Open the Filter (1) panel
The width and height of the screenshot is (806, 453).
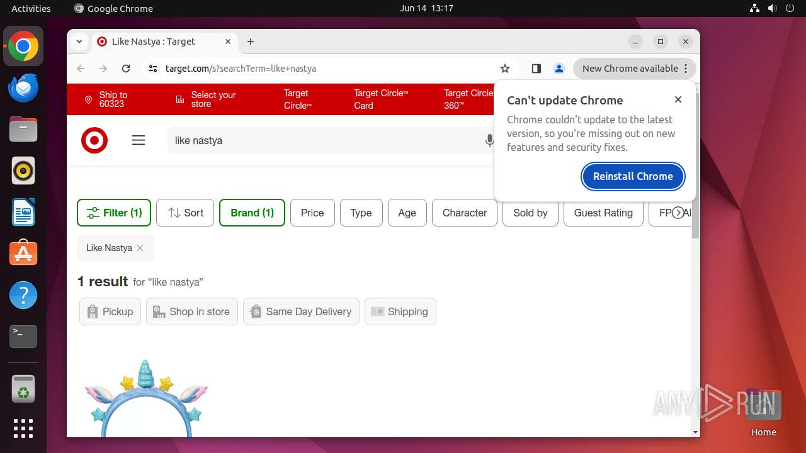click(x=114, y=213)
